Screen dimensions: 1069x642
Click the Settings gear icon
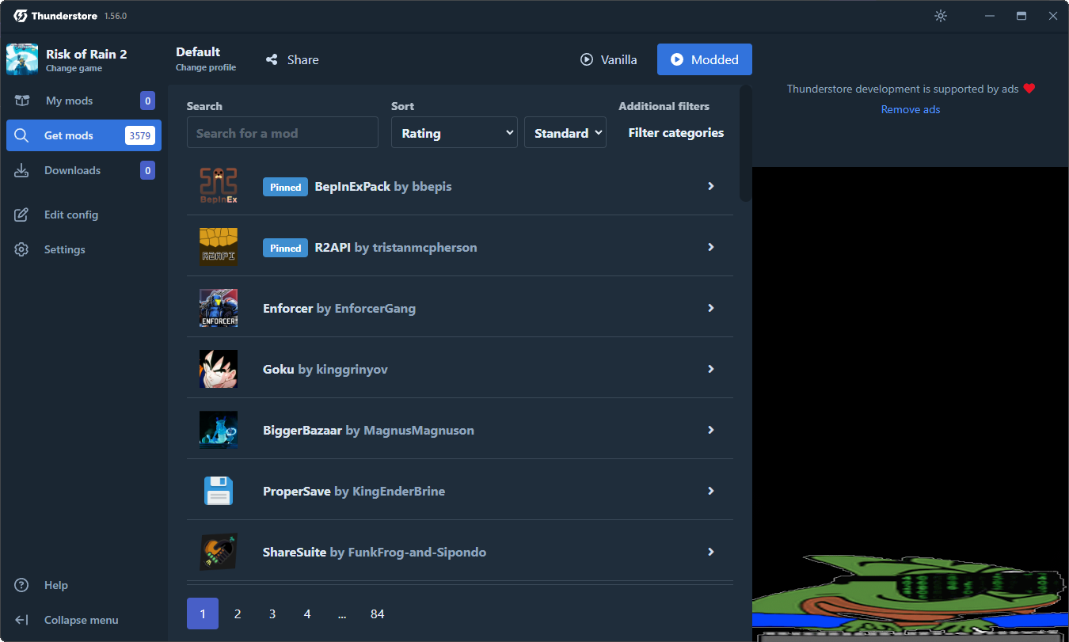click(21, 249)
